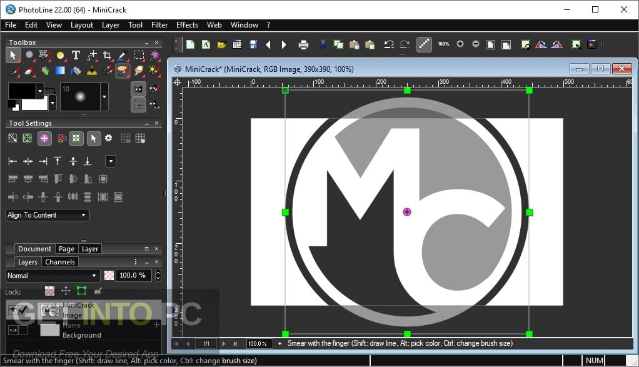Reset to default black and white colors
Screen dimensions: 639x367
coord(13,106)
